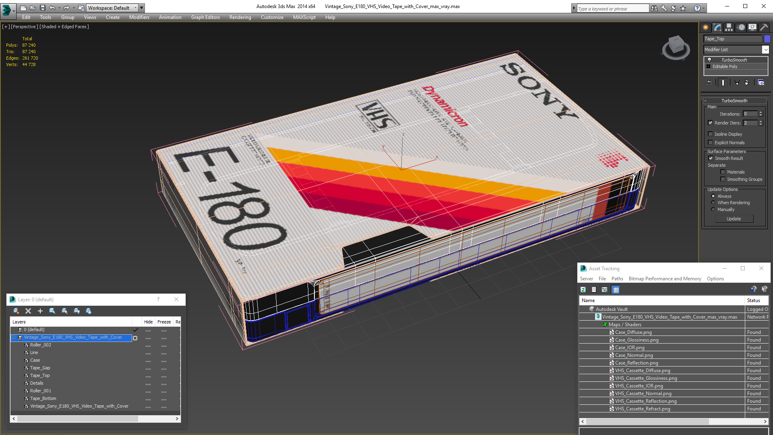Toggle TurboSmooth modifier lightbulb on/off
Screen dimensions: 773x435
tap(709, 60)
